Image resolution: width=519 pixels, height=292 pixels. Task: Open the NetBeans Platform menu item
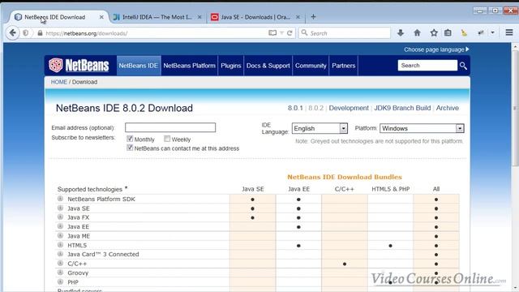pyautogui.click(x=189, y=66)
